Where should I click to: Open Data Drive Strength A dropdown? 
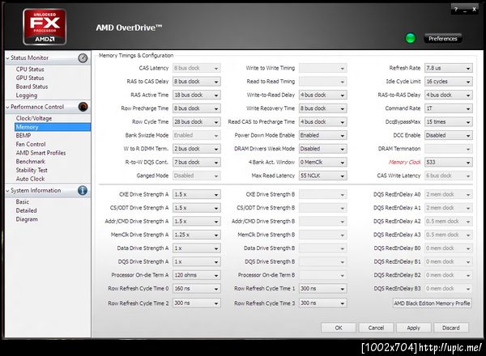click(197, 248)
